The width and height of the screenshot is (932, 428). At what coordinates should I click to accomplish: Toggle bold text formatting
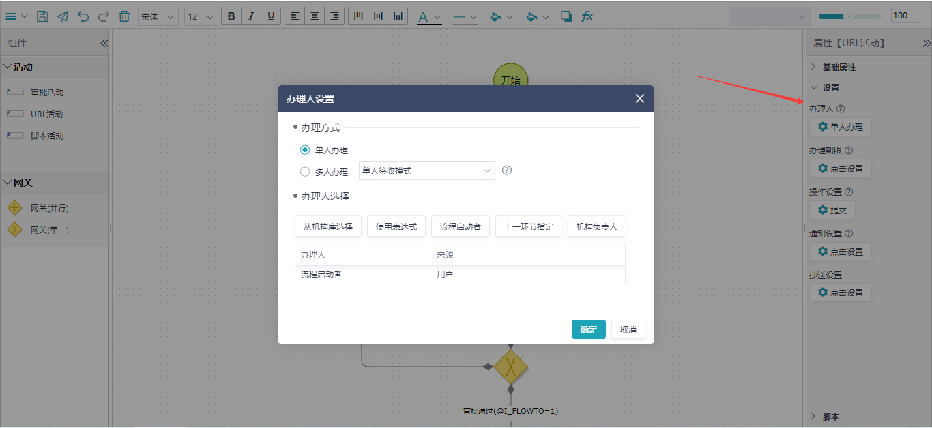[x=231, y=16]
